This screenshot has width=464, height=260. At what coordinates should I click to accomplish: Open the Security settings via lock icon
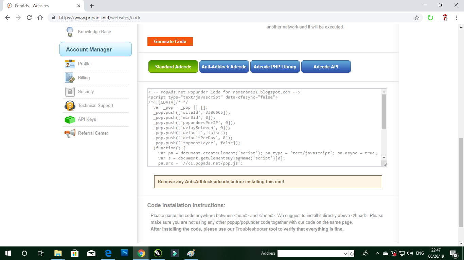pyautogui.click(x=70, y=91)
